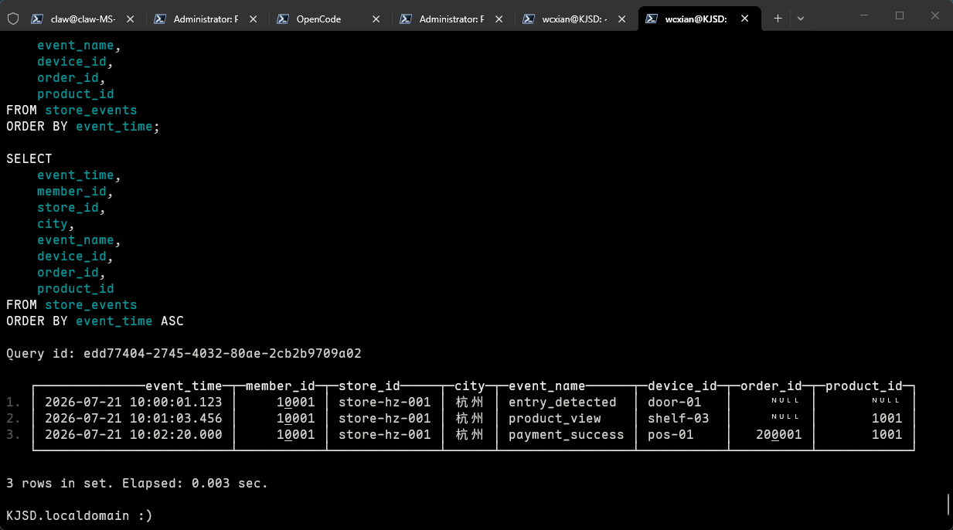The height and width of the screenshot is (530, 953).
Task: Click the payment_success cell
Action: point(567,434)
